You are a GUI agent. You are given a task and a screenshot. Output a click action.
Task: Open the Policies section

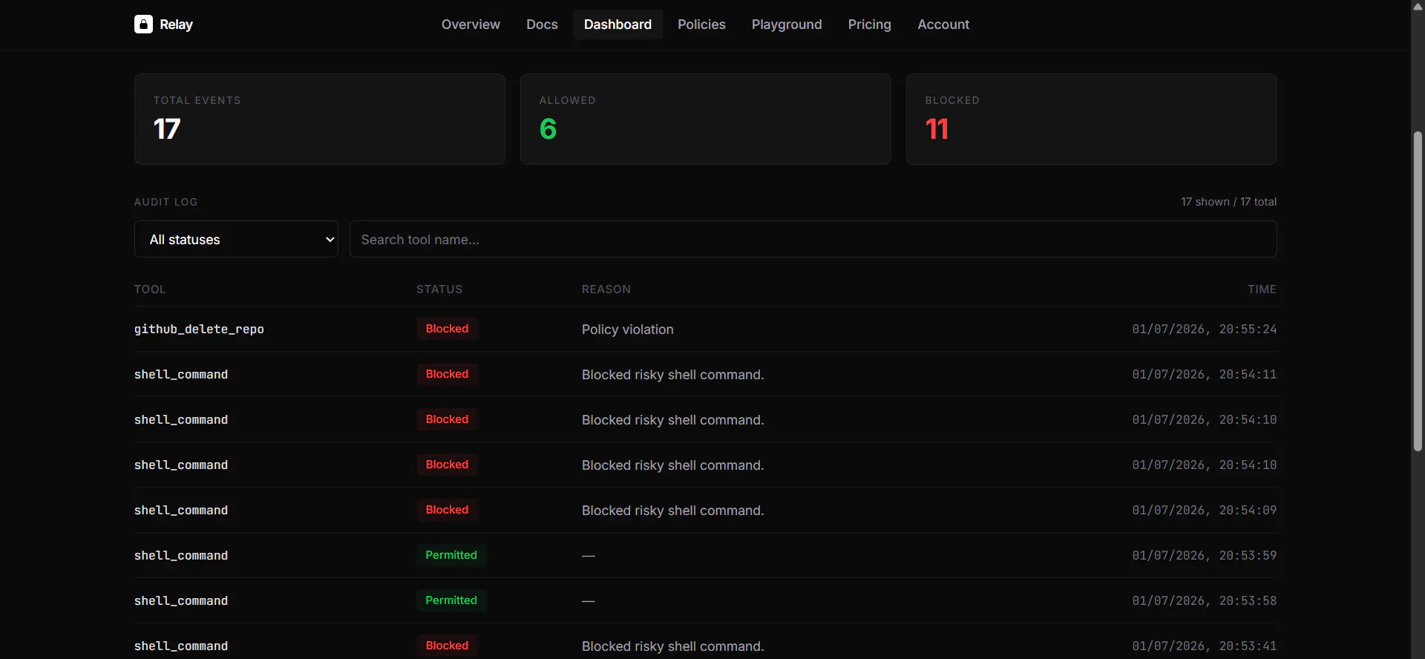click(x=701, y=24)
